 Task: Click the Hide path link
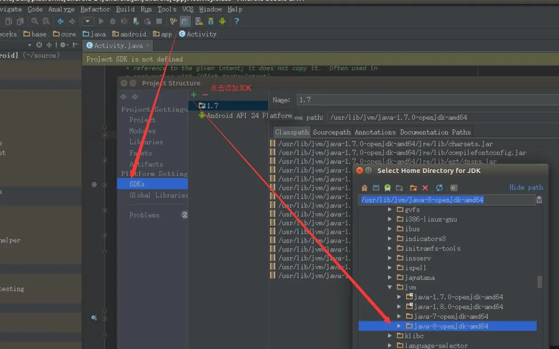526,187
